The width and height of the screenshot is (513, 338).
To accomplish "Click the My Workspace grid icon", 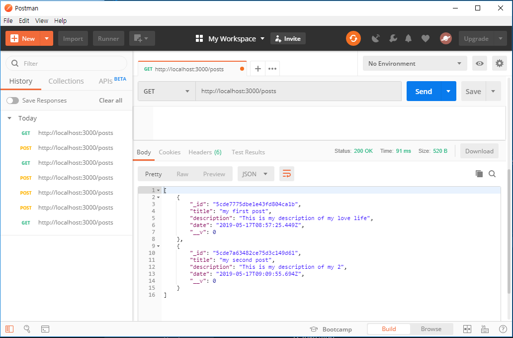I will pos(199,39).
